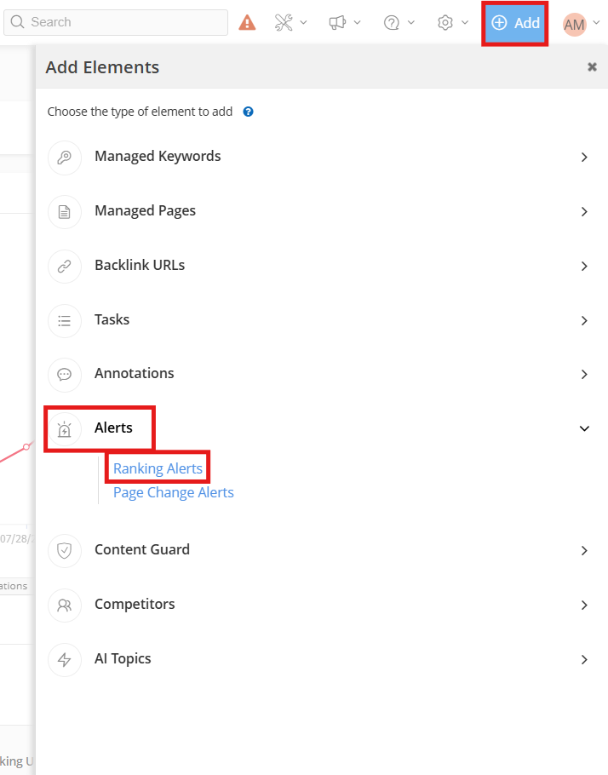This screenshot has height=775, width=608.
Task: Expand the Managed Pages section chevron
Action: pos(584,212)
